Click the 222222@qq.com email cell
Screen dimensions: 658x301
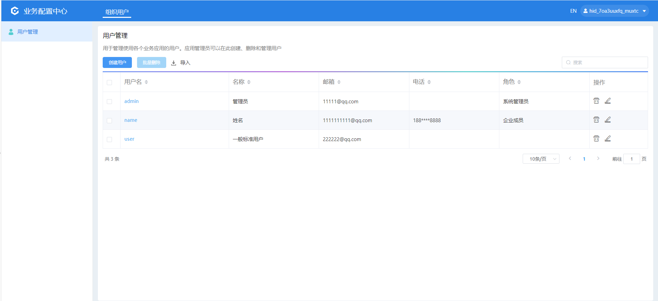342,139
